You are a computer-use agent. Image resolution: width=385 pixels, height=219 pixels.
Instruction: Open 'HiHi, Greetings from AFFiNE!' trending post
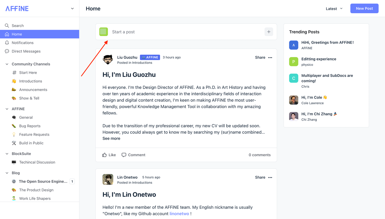tap(328, 42)
